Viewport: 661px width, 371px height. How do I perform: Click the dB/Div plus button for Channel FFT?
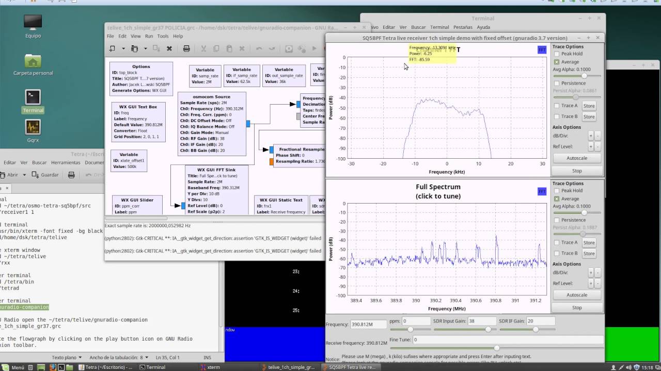pos(591,136)
